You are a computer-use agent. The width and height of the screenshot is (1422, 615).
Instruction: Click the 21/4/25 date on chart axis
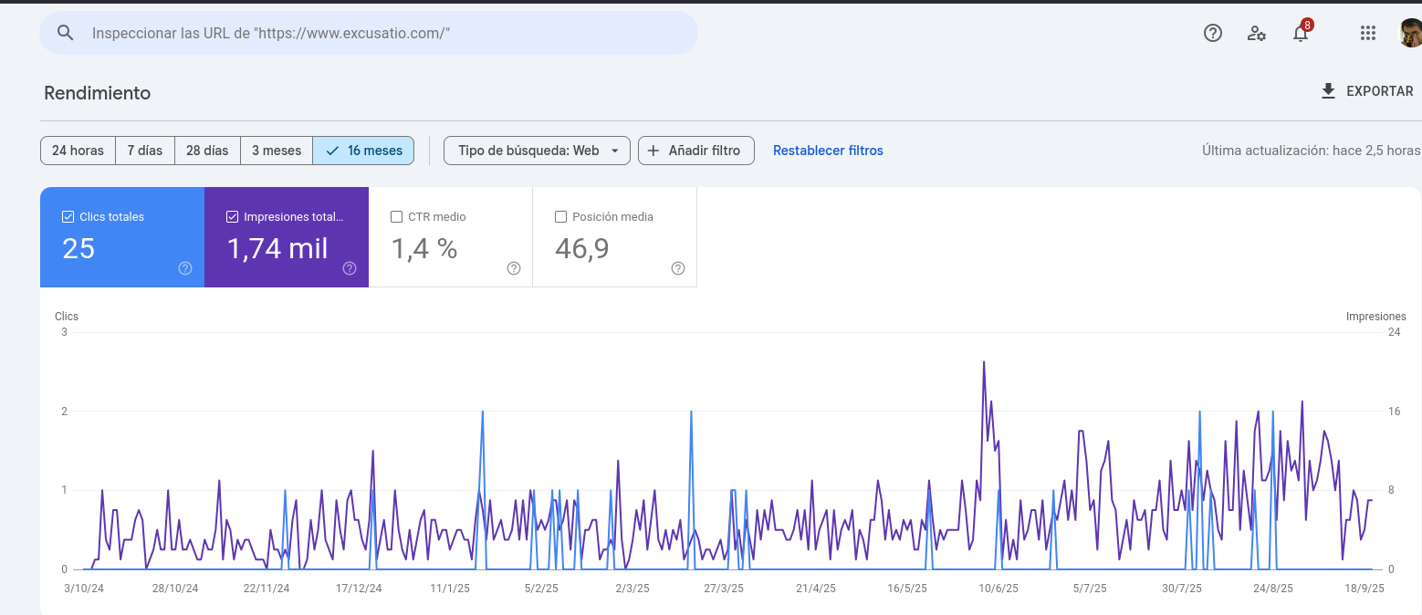point(816,589)
